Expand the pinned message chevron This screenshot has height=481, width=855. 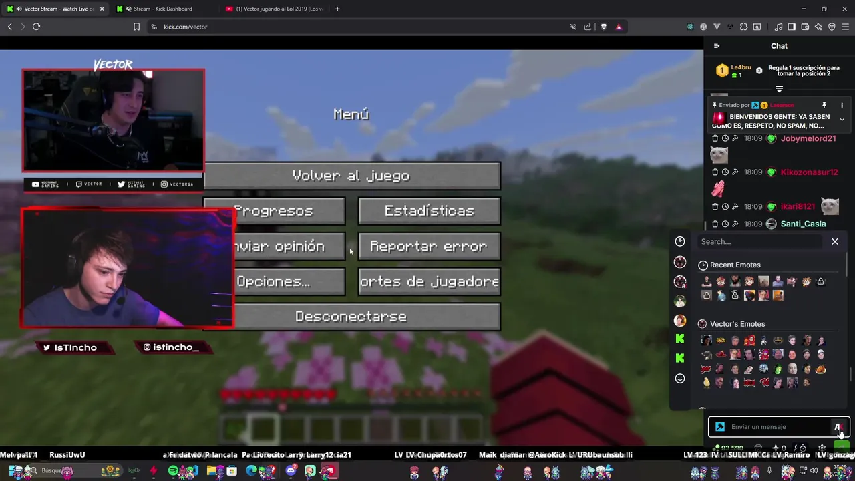[842, 120]
